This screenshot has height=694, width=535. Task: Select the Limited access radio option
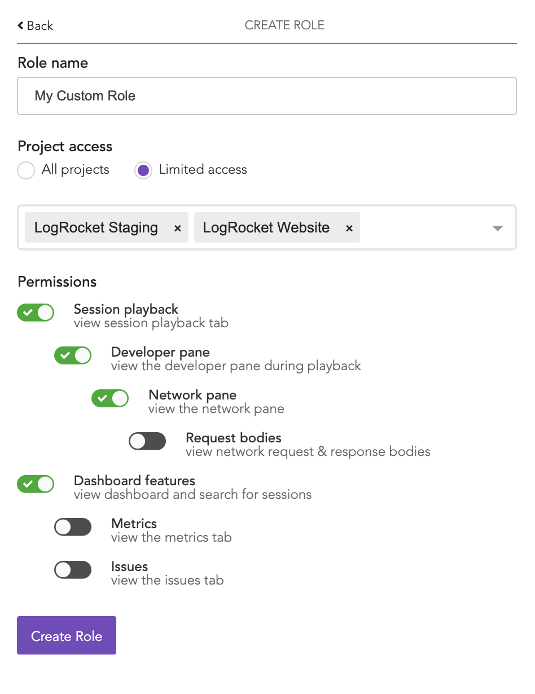pyautogui.click(x=143, y=170)
